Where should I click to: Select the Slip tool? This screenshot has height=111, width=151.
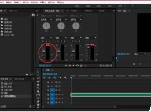38,95
